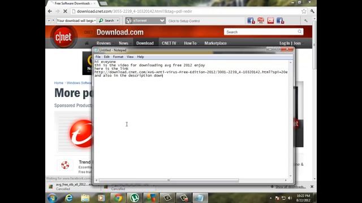Screen dimensions: 362x203
Task: Click the CNET red logo
Action: pos(63,37)
